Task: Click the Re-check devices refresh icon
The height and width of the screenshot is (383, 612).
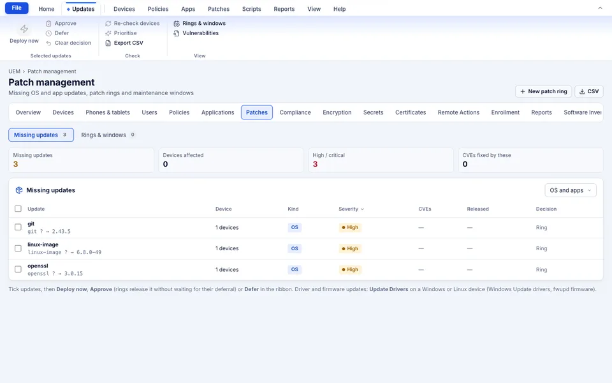Action: [108, 24]
